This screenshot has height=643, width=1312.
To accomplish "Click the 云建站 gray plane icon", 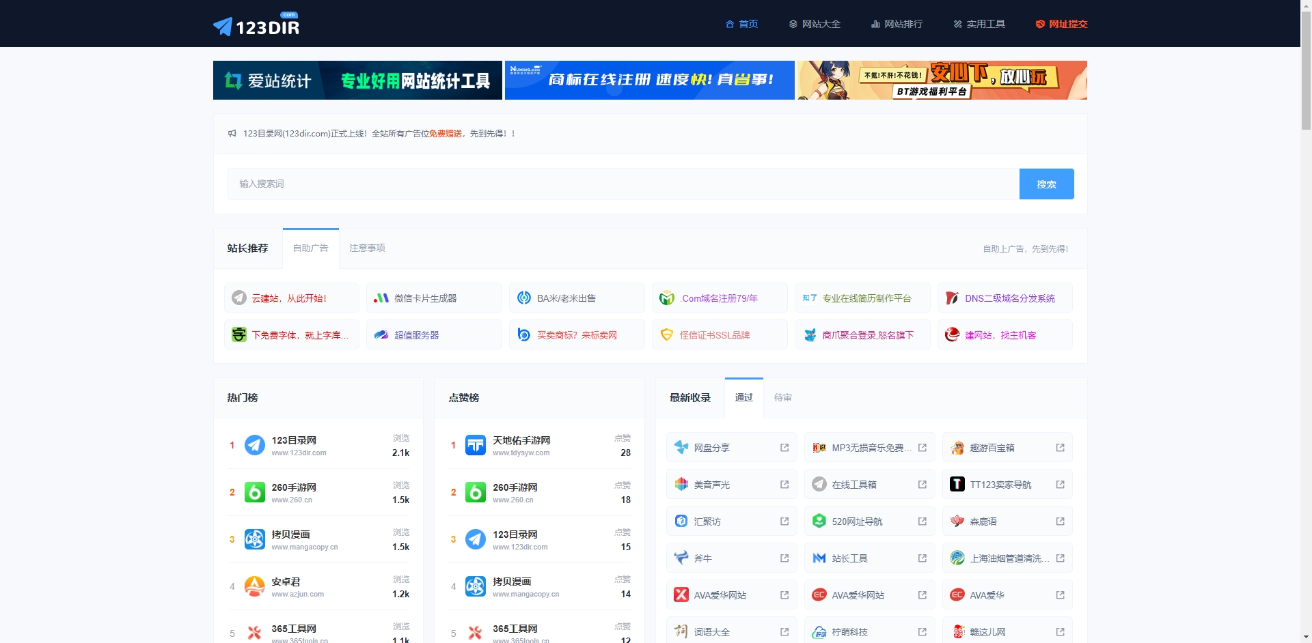I will click(239, 298).
